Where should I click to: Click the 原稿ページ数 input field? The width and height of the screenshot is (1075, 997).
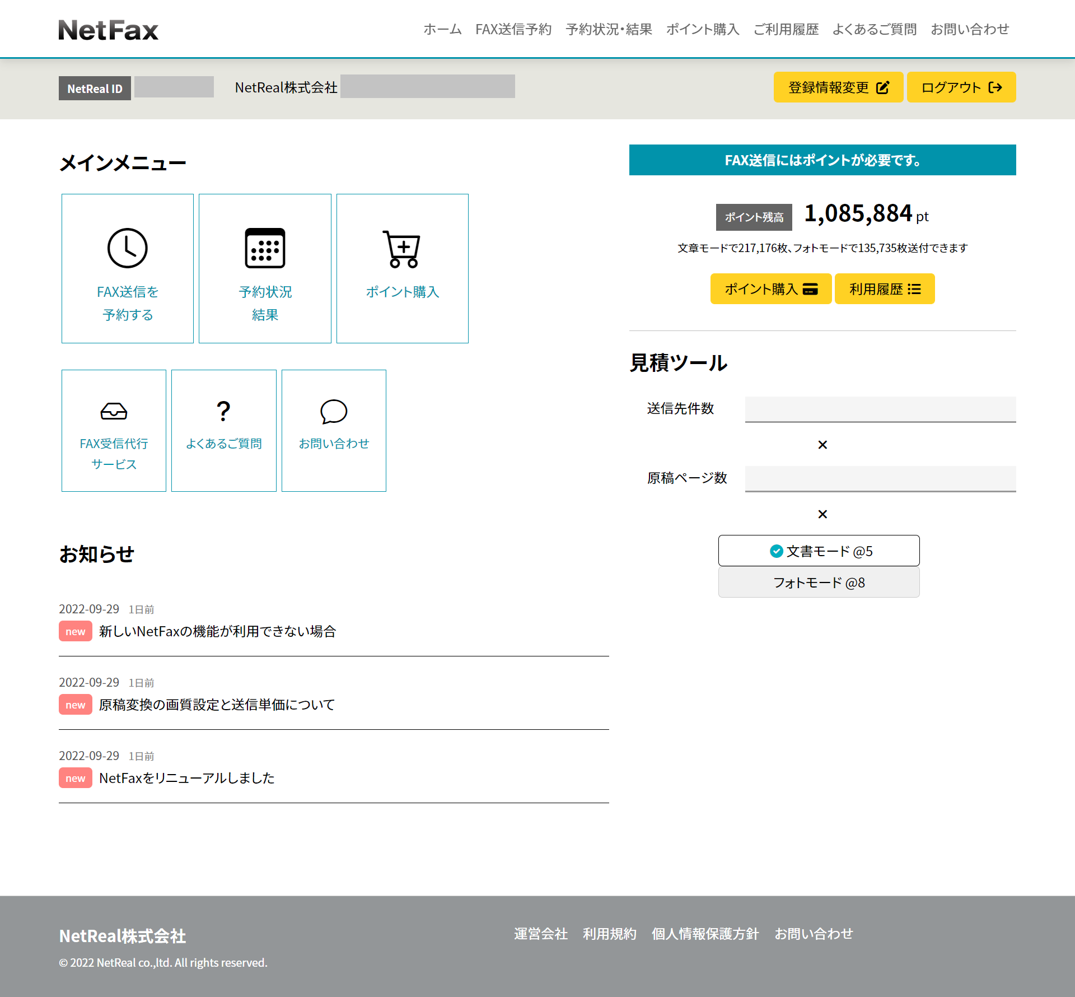(x=880, y=478)
